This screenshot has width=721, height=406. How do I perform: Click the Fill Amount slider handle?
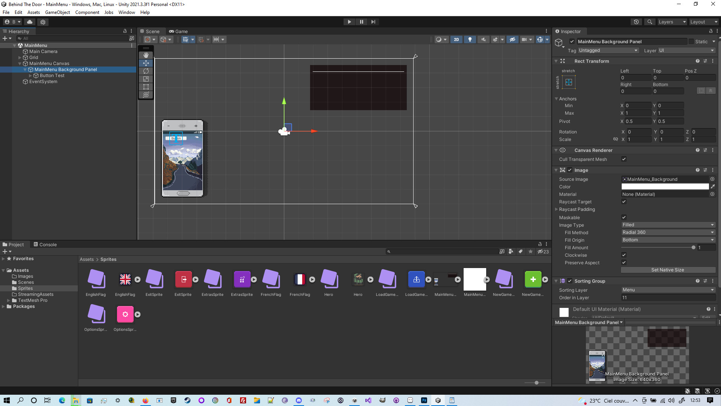coord(693,248)
